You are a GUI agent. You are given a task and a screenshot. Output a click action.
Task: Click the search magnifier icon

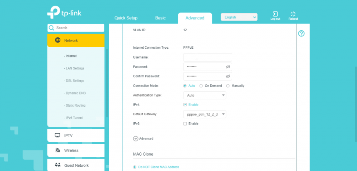pos(52,28)
